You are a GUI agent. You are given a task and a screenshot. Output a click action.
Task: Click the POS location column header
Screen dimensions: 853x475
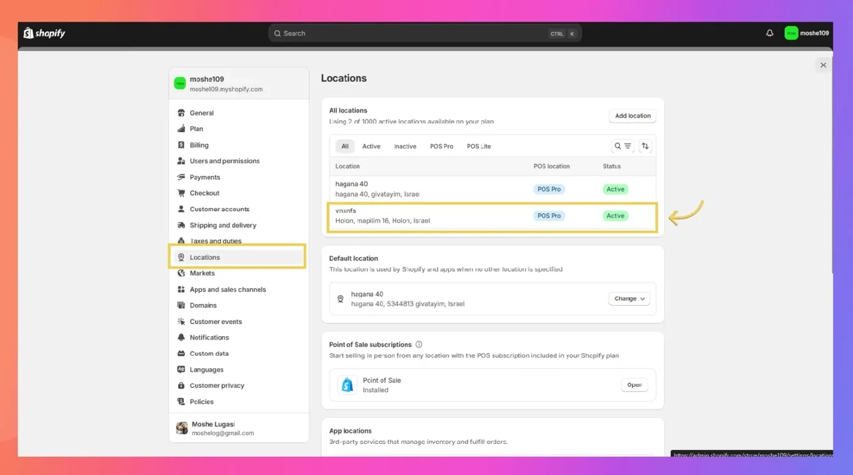(551, 166)
